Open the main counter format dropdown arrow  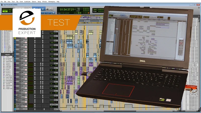(75, 10)
